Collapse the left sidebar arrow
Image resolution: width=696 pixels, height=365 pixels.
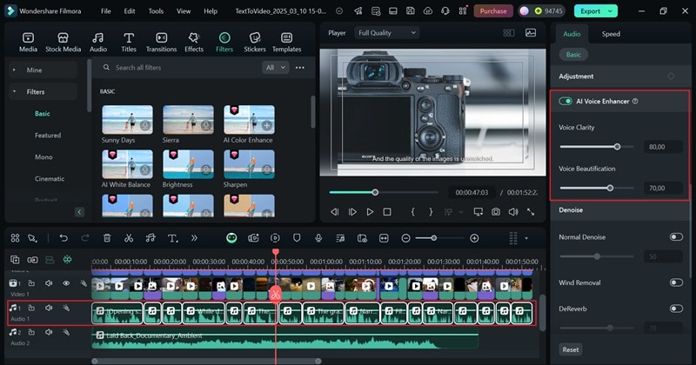tap(79, 212)
